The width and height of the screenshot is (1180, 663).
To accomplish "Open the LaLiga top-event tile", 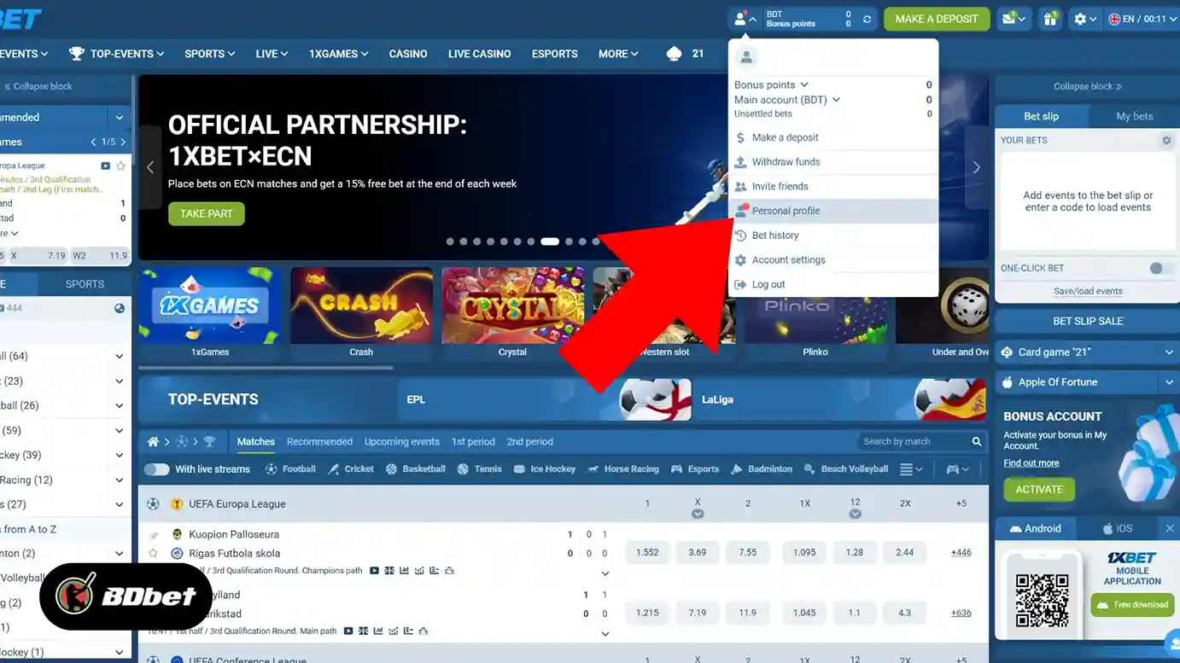I will coord(840,399).
